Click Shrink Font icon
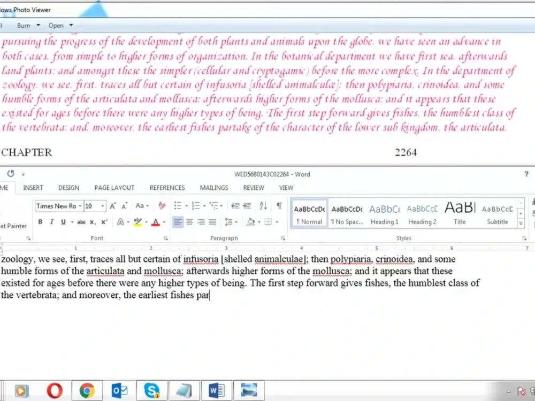The width and height of the screenshot is (535, 401). point(125,206)
